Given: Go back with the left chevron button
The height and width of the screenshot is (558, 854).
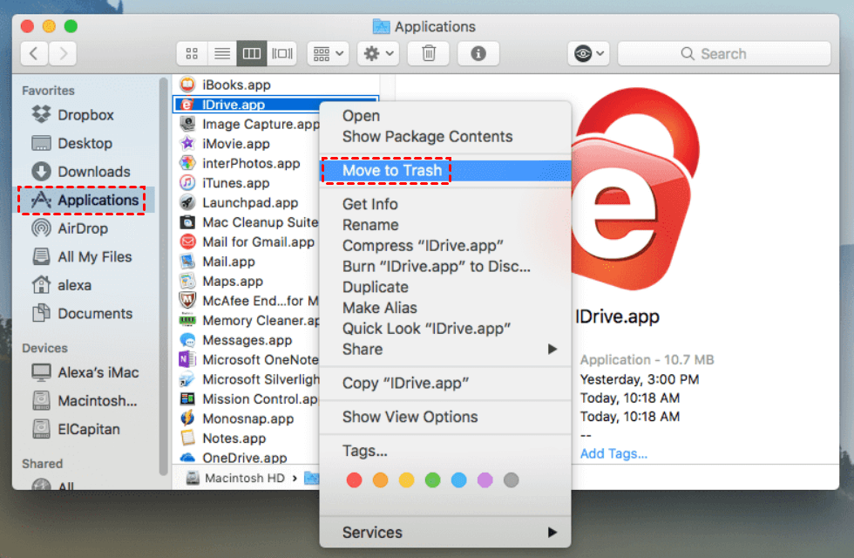Looking at the screenshot, I should tap(34, 53).
